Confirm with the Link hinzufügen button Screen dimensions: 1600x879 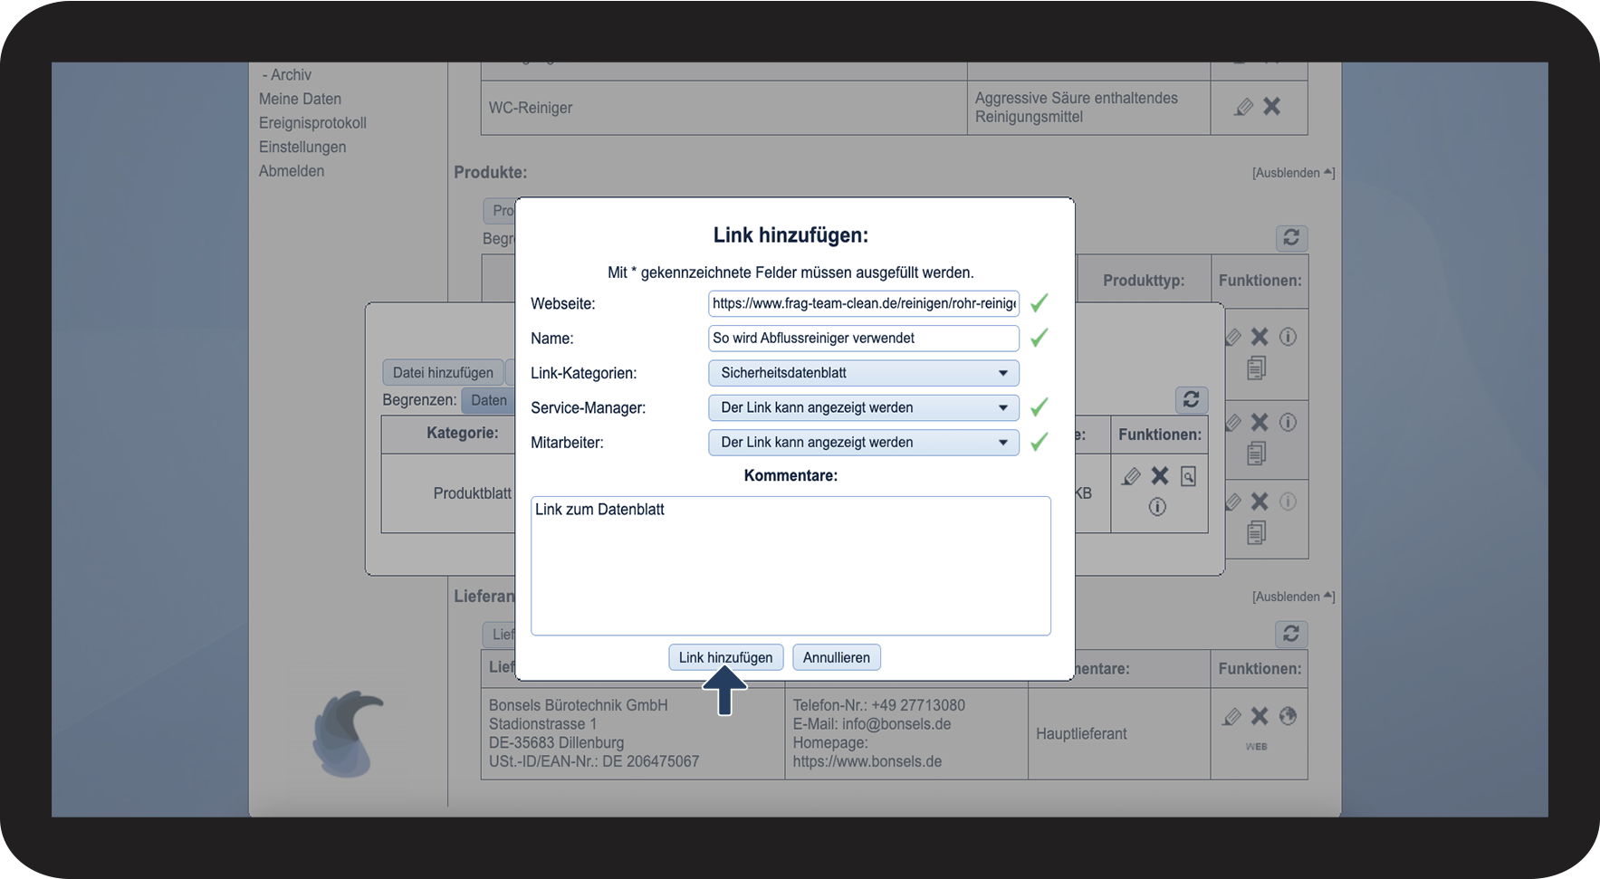726,657
